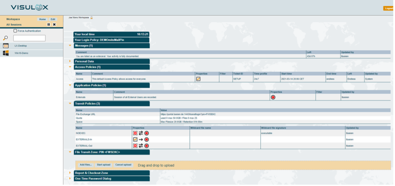Click the magnifying glass search icon
This screenshot has height=186, width=395.
(x=5, y=38)
